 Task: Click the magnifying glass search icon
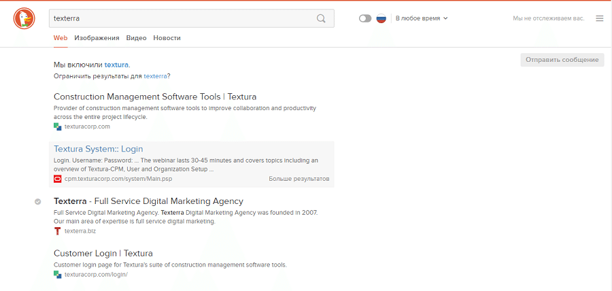tap(321, 18)
